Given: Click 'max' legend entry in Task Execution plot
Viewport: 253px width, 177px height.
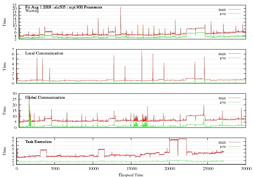Looking at the screenshot, I should pyautogui.click(x=222, y=142).
